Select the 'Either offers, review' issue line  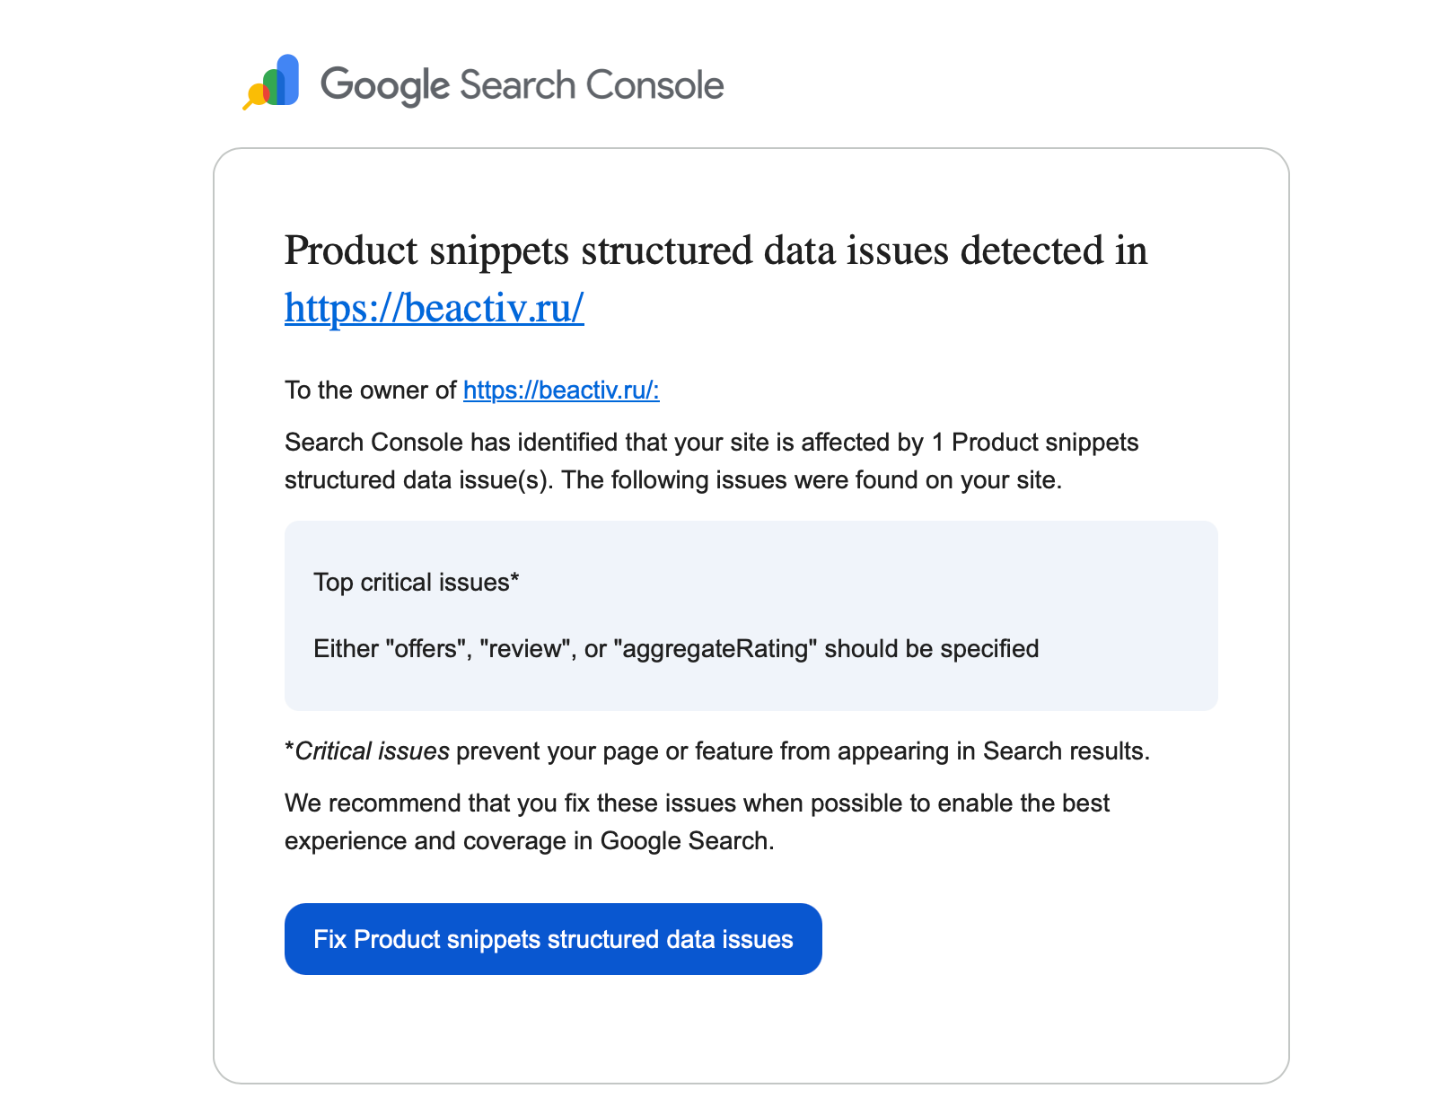[x=675, y=649]
